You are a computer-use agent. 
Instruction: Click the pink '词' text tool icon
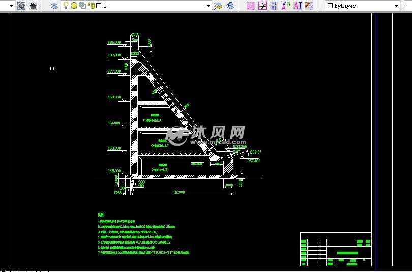[250, 6]
